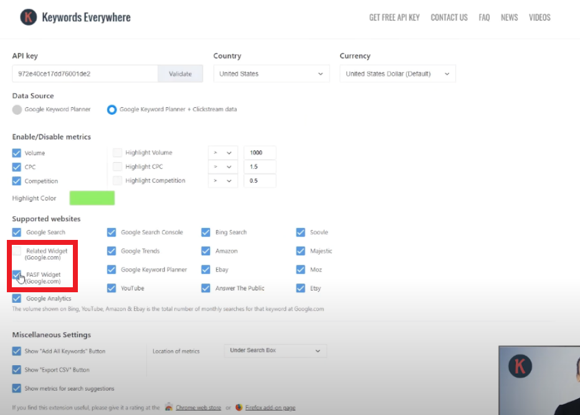Enable Highlight Competition checkbox

tap(117, 181)
